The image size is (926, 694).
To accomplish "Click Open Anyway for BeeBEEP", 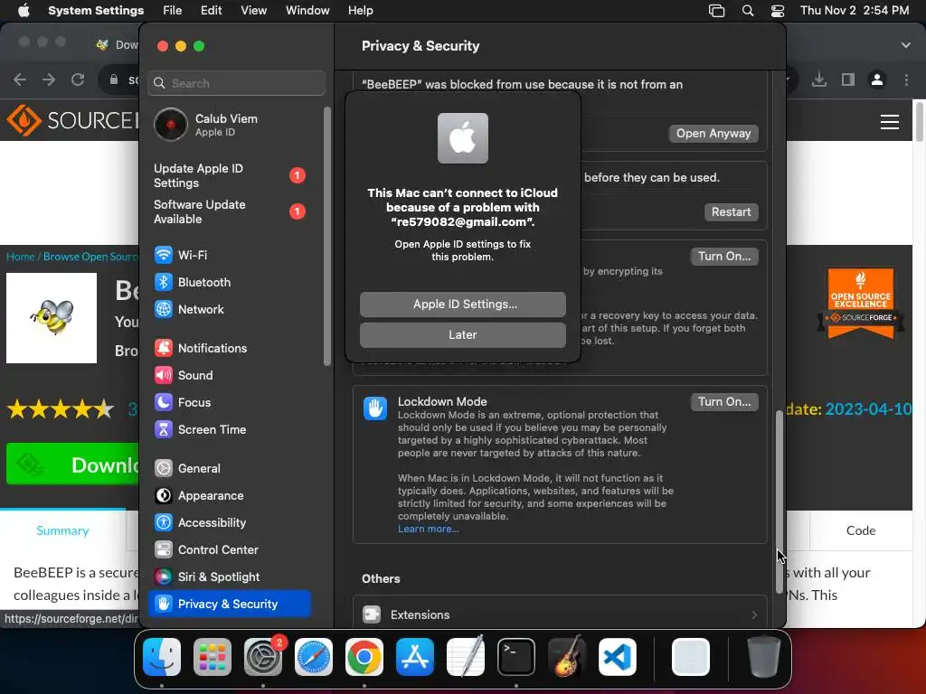I will coord(713,134).
